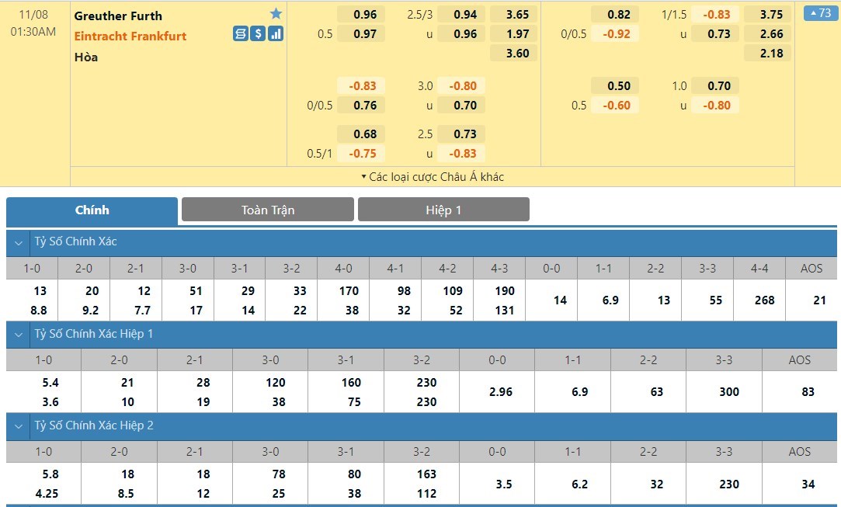Select the 3.65 home win odds

[x=517, y=14]
